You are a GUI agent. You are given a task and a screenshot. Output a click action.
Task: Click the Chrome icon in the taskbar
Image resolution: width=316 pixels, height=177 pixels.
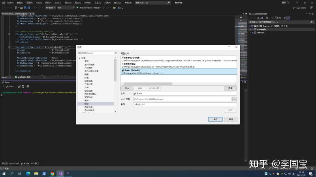click(x=52, y=173)
